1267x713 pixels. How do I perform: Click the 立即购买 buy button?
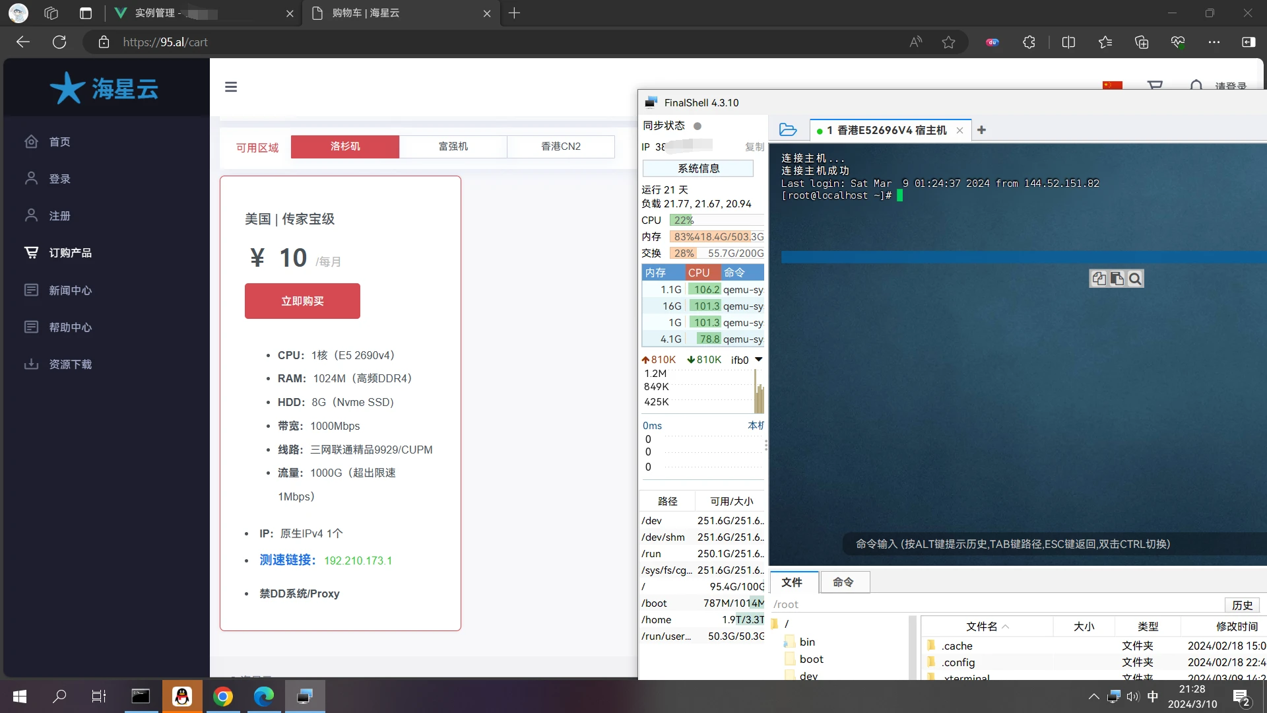pos(302,301)
